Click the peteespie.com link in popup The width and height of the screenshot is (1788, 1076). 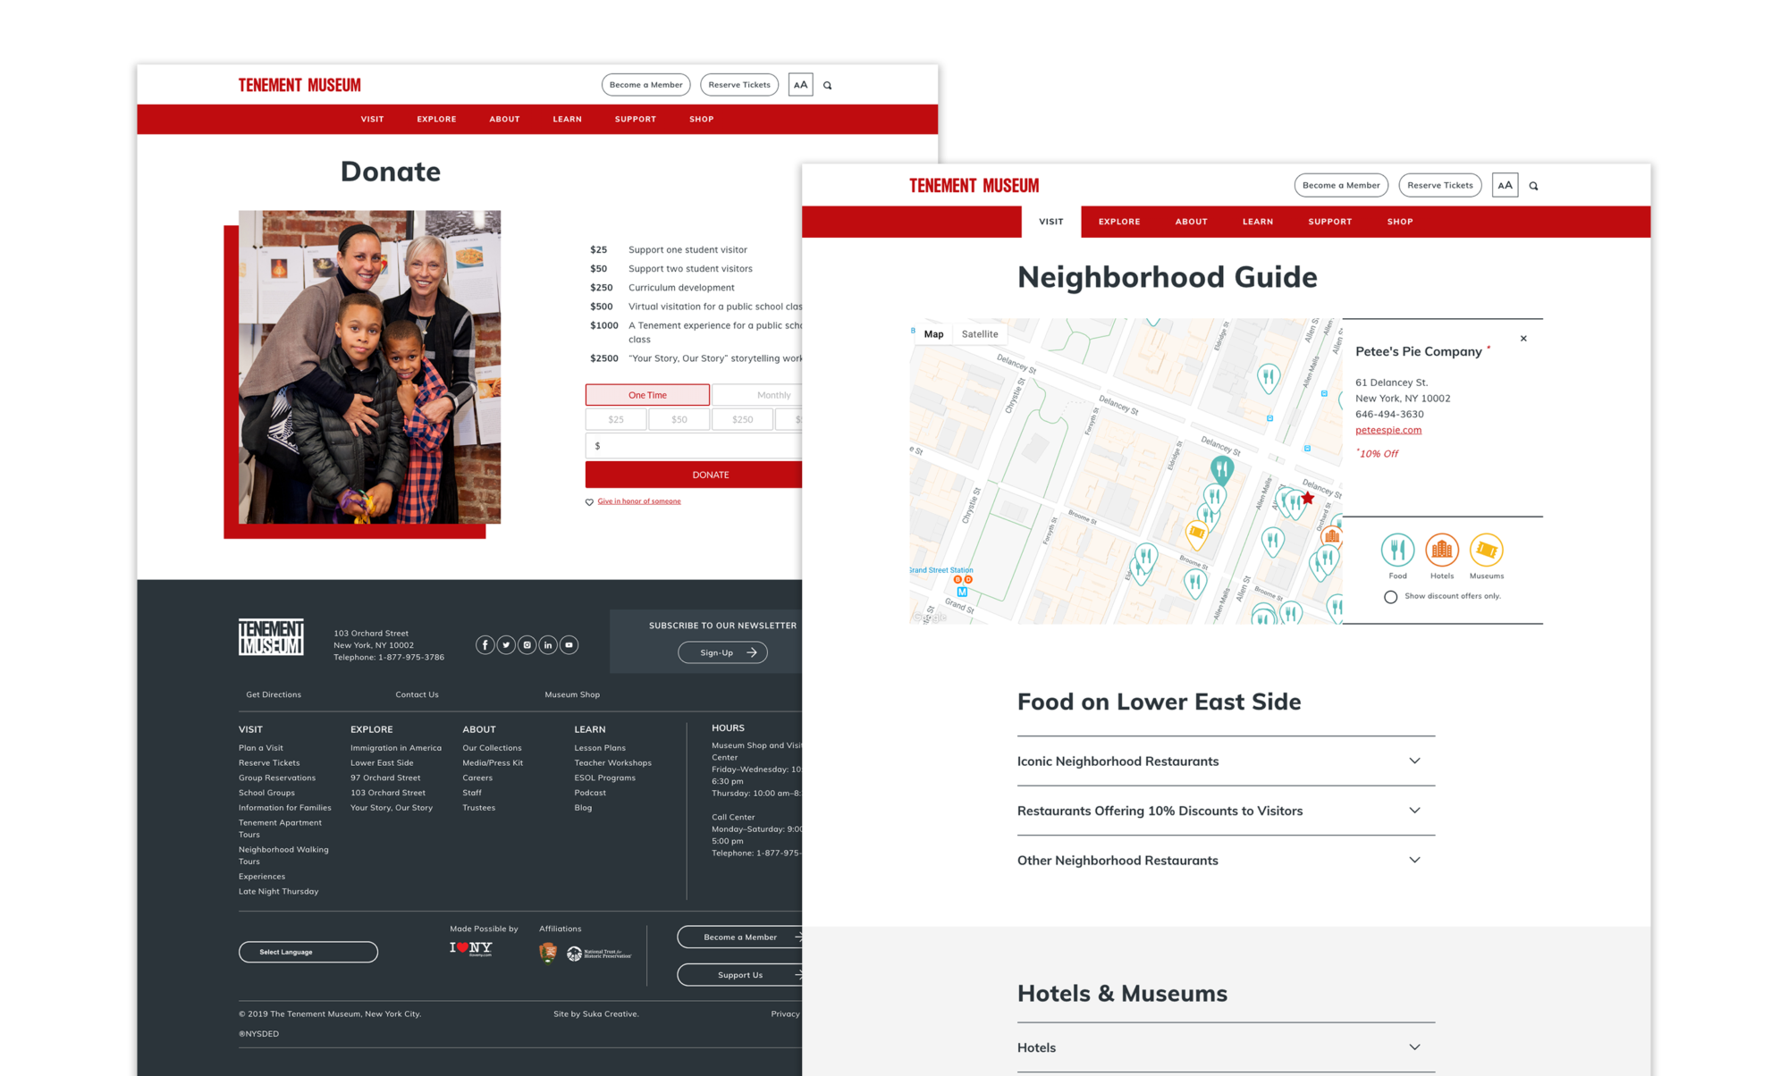(1389, 430)
